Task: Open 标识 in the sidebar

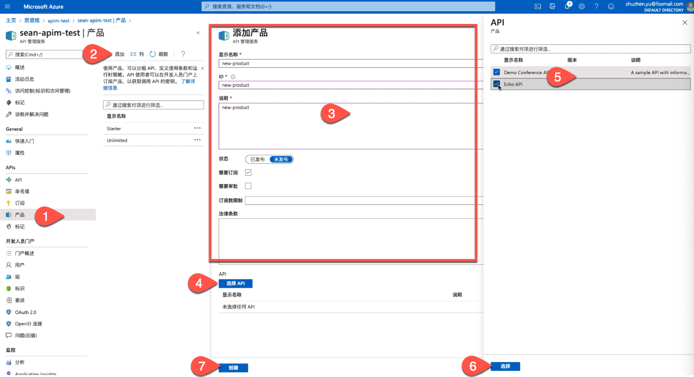Action: click(x=20, y=288)
